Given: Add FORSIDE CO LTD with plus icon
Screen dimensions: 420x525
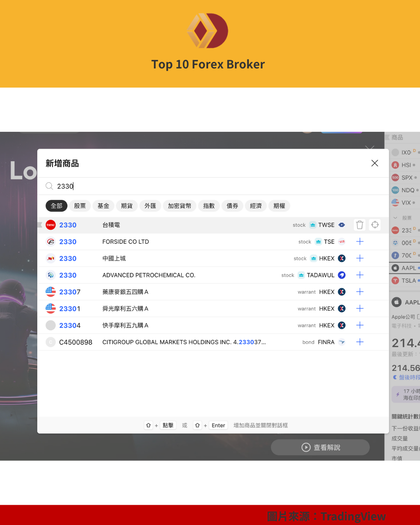Looking at the screenshot, I should 360,241.
